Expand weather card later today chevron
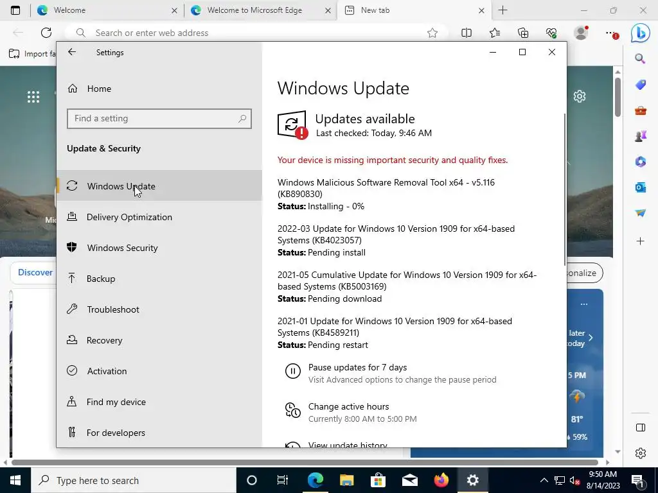This screenshot has height=493, width=658. click(x=591, y=338)
